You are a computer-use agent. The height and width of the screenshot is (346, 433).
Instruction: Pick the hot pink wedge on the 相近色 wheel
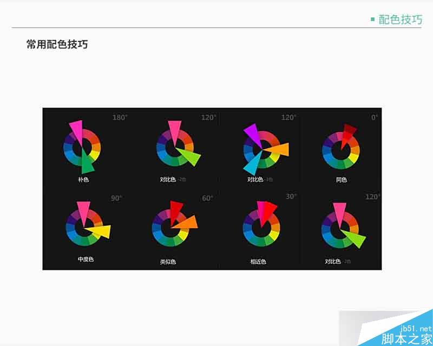(x=261, y=211)
